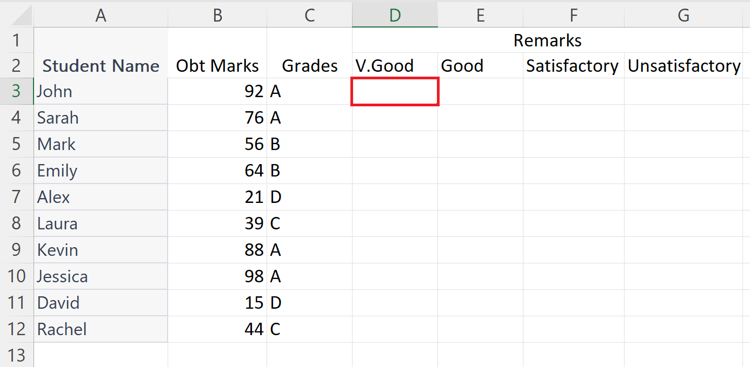The width and height of the screenshot is (750, 367).
Task: Select column A header
Action: pyautogui.click(x=101, y=15)
